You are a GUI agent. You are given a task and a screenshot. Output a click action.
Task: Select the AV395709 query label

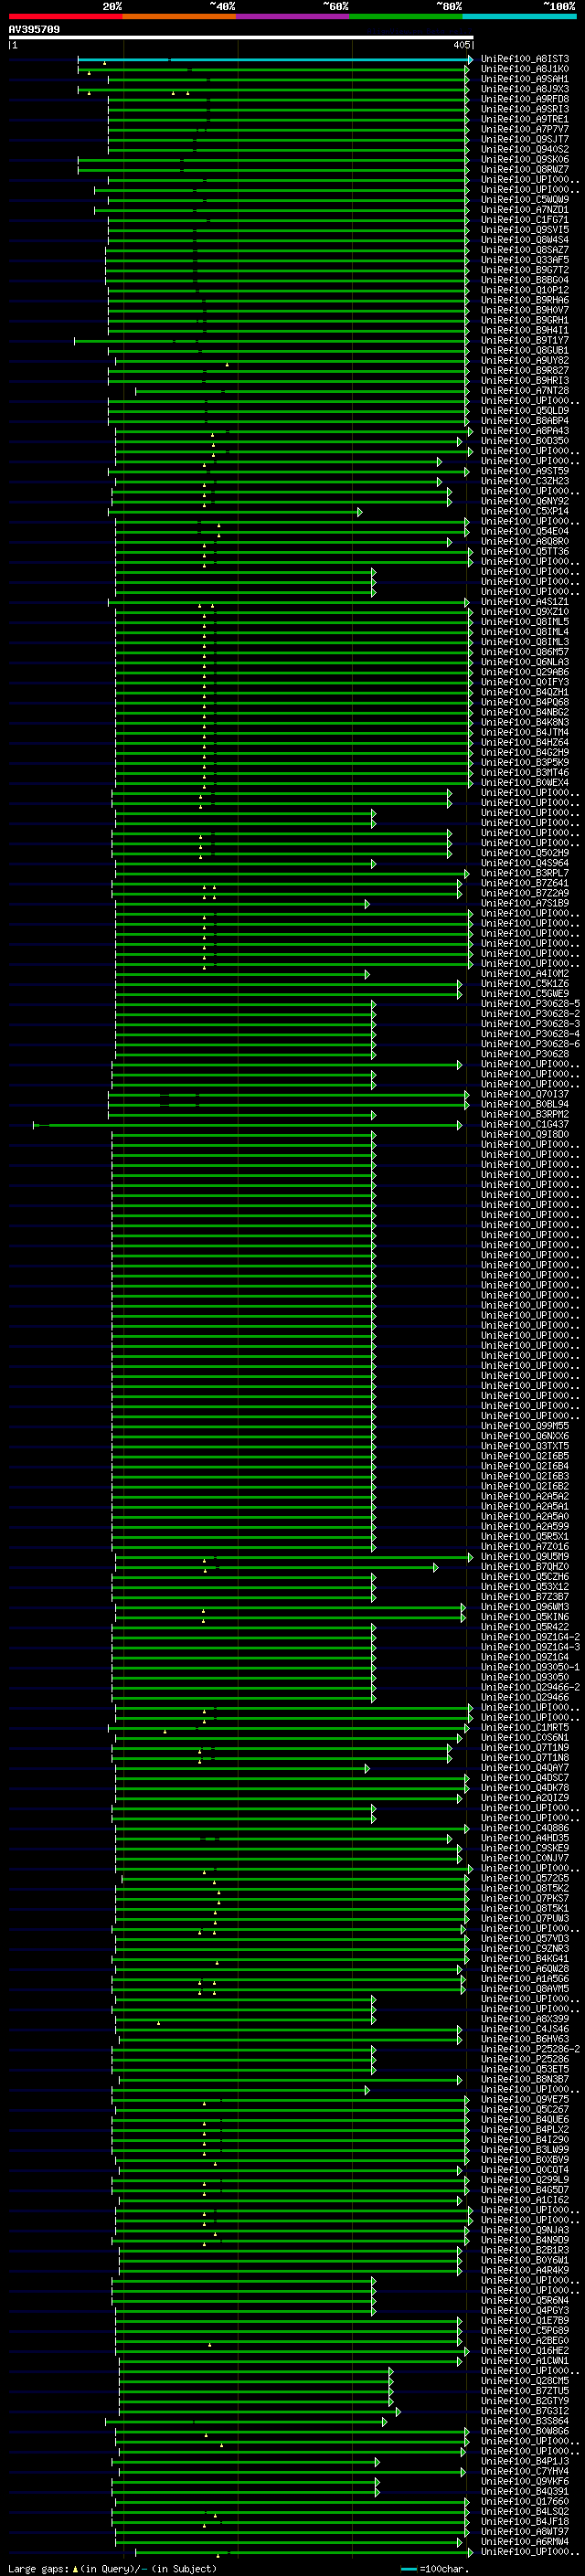[34, 29]
